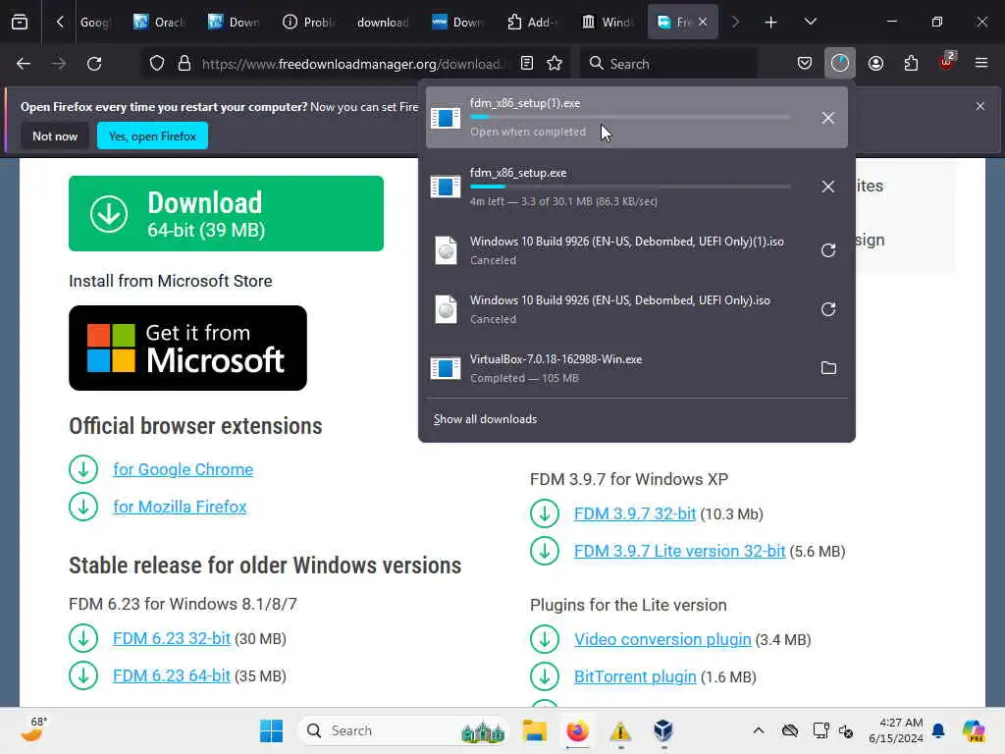Viewport: 1005px width, 754px height.
Task: Show VirtualBox installer in folder
Action: tap(828, 368)
